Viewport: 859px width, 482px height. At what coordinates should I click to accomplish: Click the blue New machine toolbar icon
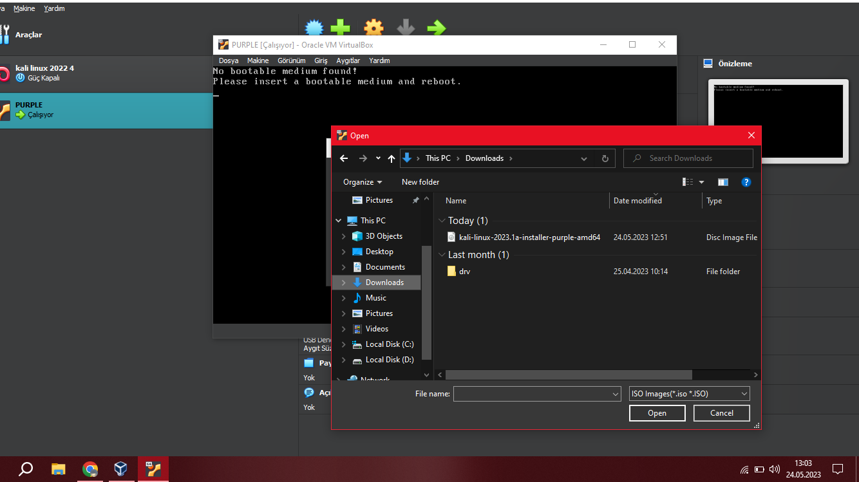(x=314, y=28)
